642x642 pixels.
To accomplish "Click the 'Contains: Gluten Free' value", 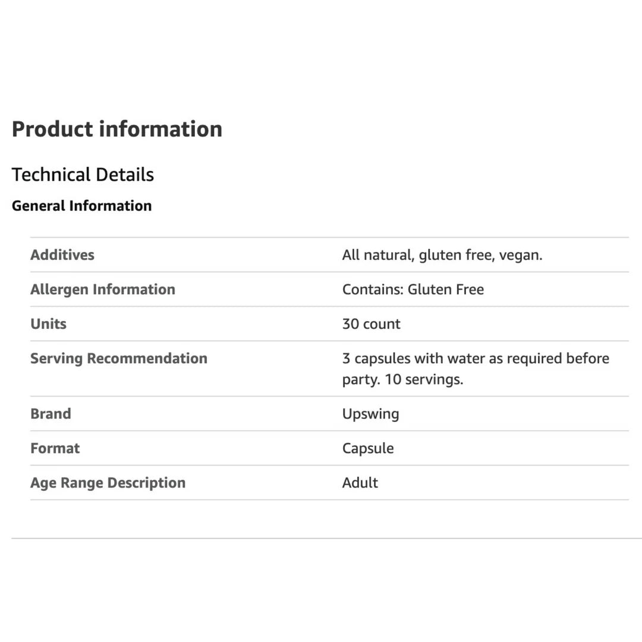I will pyautogui.click(x=413, y=289).
